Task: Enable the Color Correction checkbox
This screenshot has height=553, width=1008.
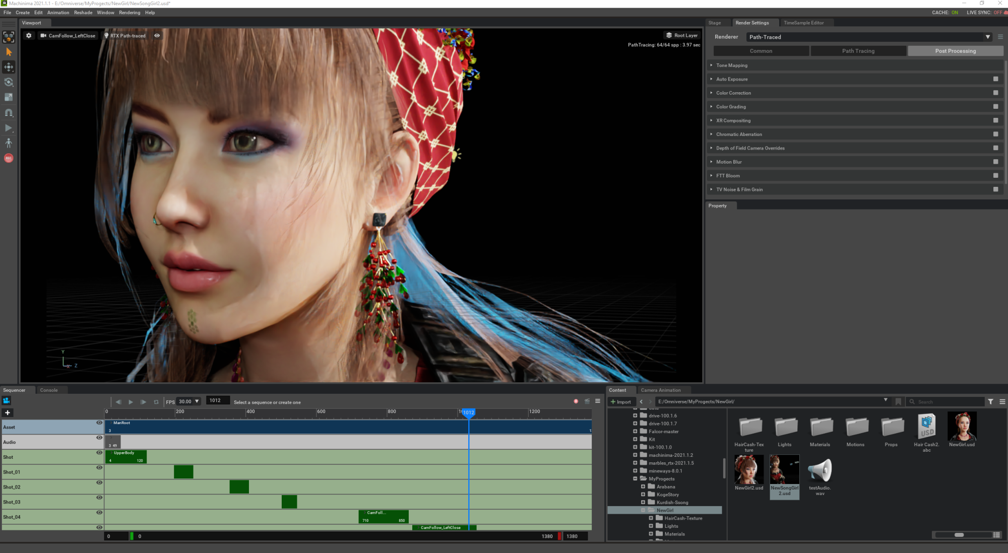Action: pos(995,93)
